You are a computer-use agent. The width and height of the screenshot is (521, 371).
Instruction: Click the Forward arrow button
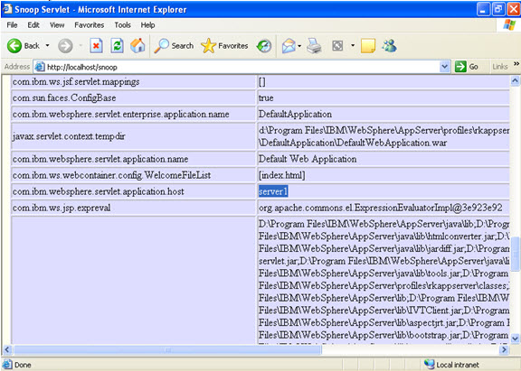[x=65, y=46]
